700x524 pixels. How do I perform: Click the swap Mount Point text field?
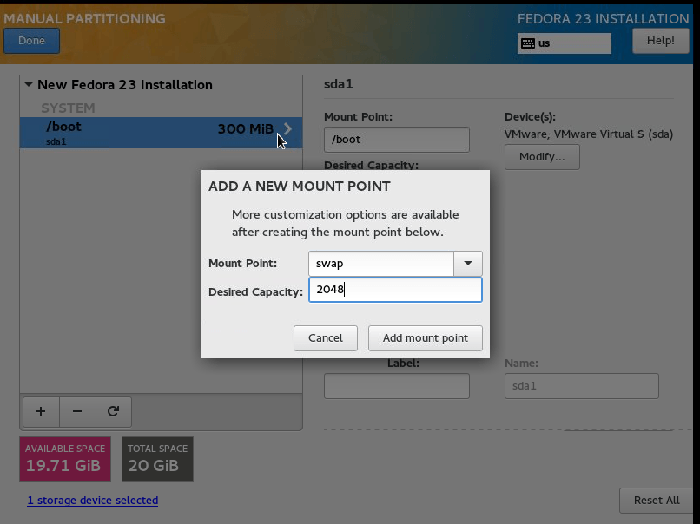click(x=381, y=263)
